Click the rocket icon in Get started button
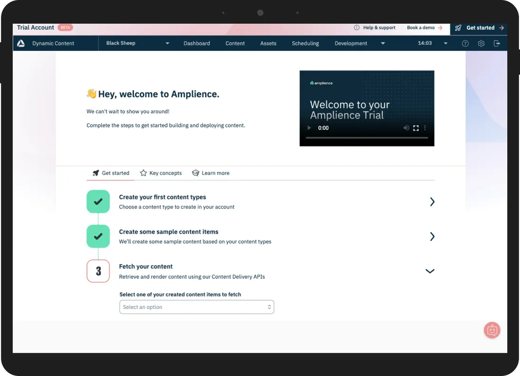 (458, 28)
